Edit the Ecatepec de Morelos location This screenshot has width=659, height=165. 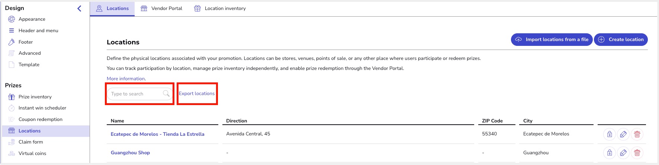pos(623,134)
